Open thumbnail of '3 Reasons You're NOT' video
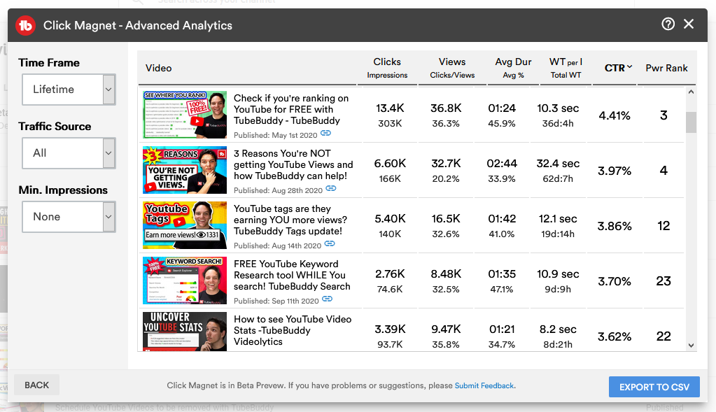Screen dimensions: 716x412 pos(185,170)
